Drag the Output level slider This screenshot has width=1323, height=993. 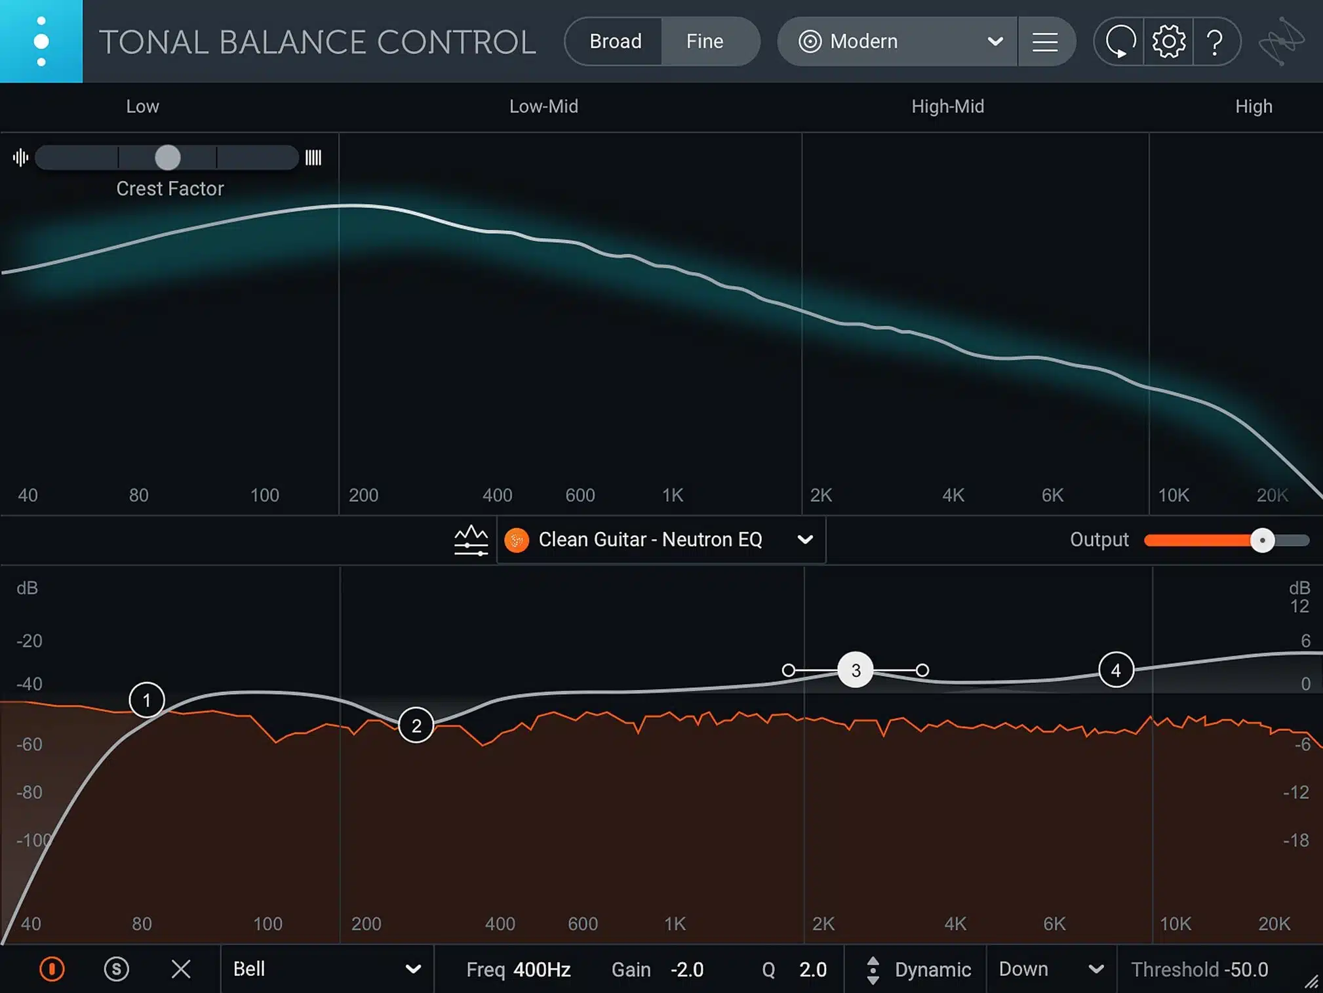1261,540
